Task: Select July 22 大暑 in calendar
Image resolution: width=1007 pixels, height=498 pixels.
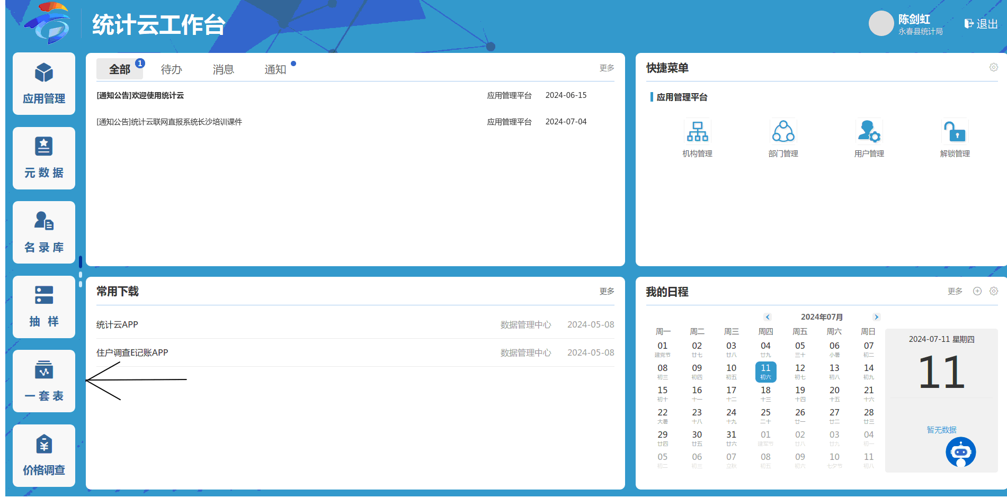Action: 663,416
